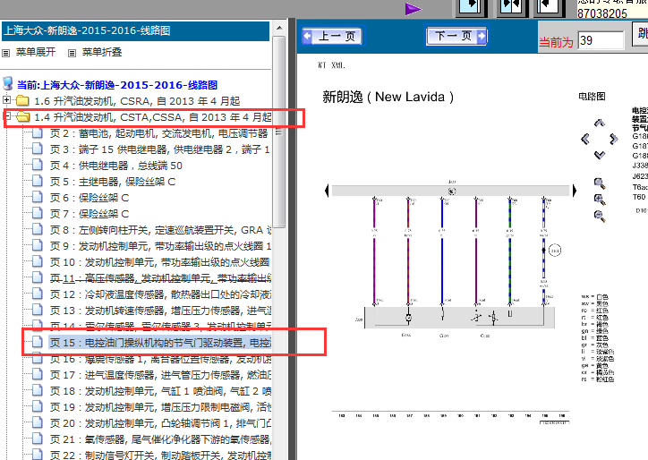Expand the 1.6 升汽油发动机 CSRA tree node
This screenshot has width=648, height=460.
tap(6, 99)
